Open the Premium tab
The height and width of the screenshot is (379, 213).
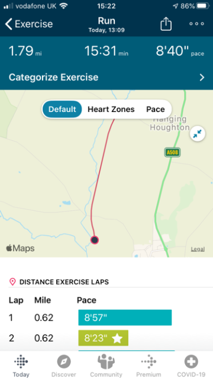(149, 366)
